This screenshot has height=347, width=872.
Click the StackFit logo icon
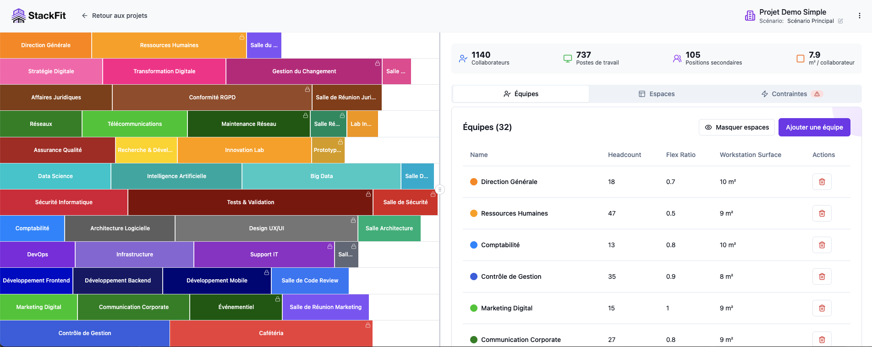[19, 16]
